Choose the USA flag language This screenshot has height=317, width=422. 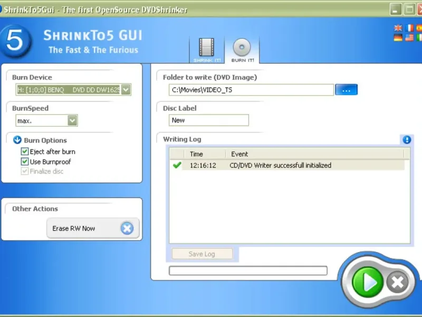[x=409, y=38]
